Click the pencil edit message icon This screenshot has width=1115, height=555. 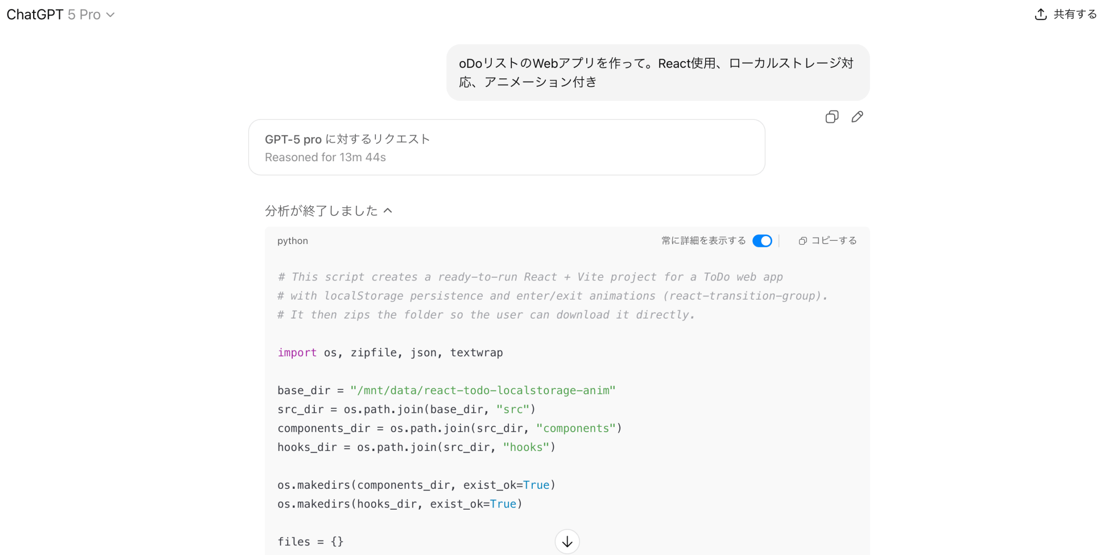tap(857, 117)
